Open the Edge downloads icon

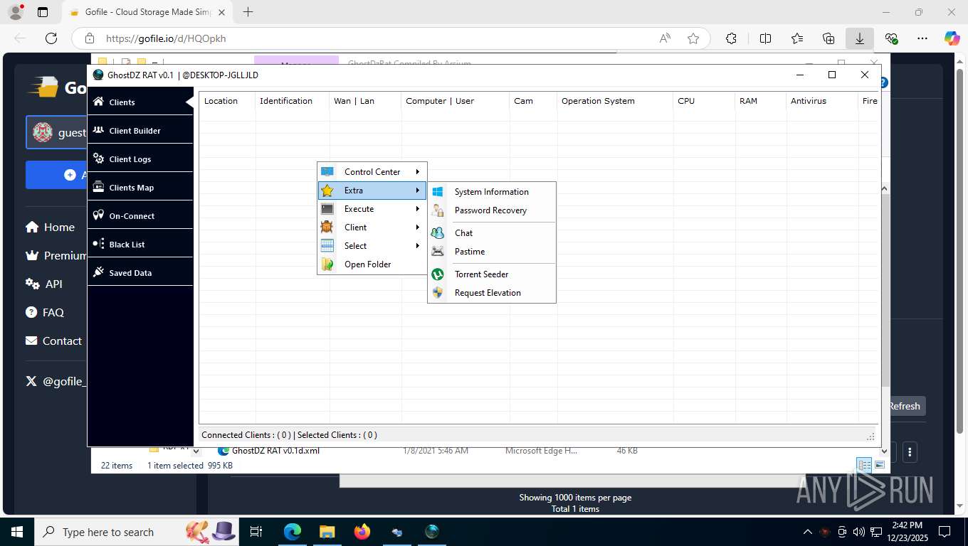coord(860,38)
